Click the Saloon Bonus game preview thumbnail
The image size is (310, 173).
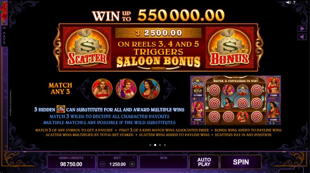pos(235,100)
